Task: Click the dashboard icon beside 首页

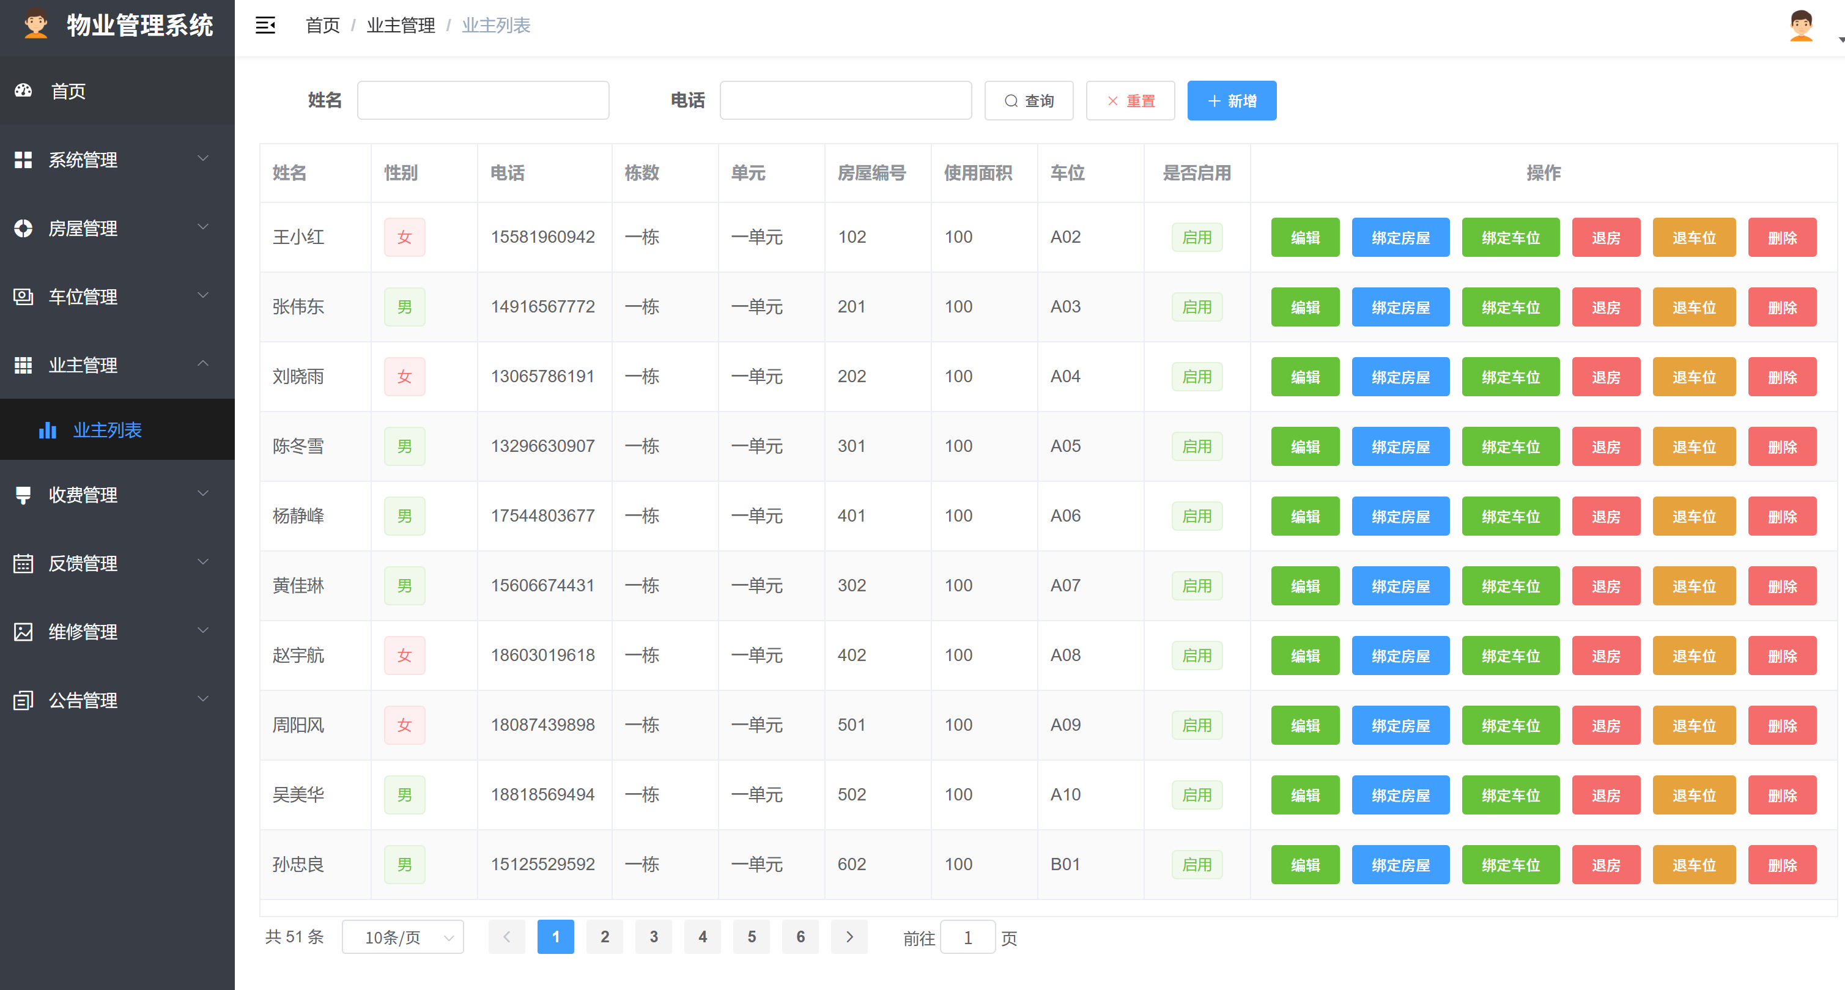Action: coord(24,91)
